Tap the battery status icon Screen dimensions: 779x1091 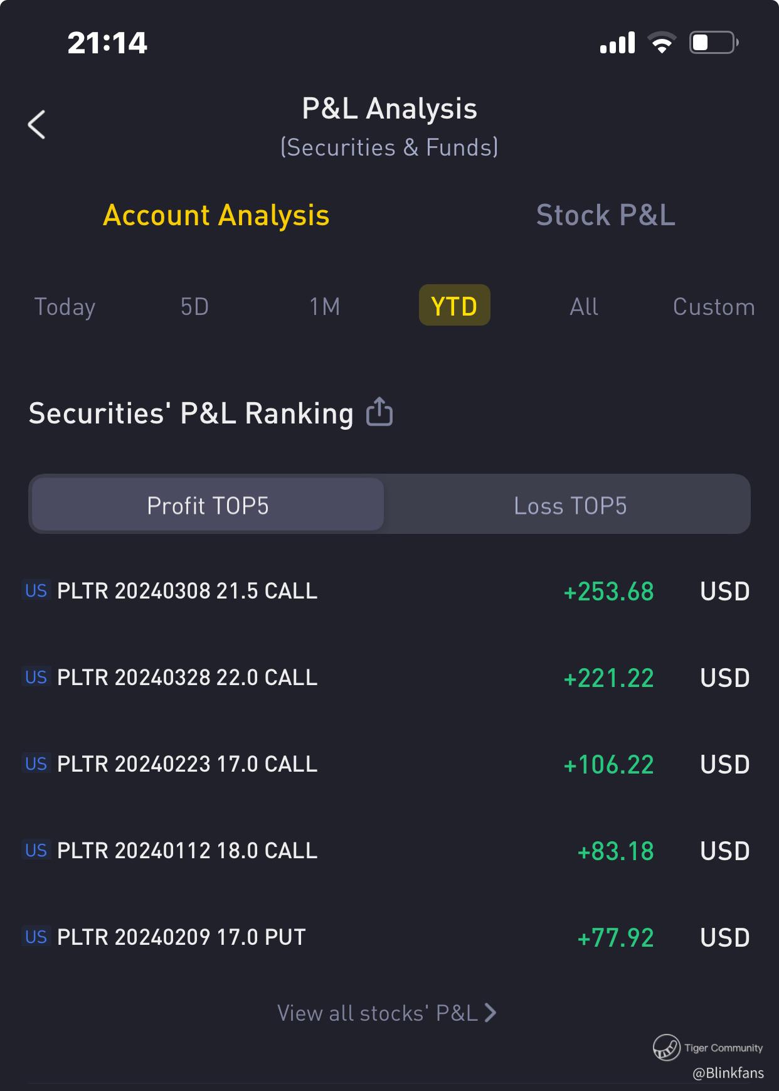tap(714, 43)
